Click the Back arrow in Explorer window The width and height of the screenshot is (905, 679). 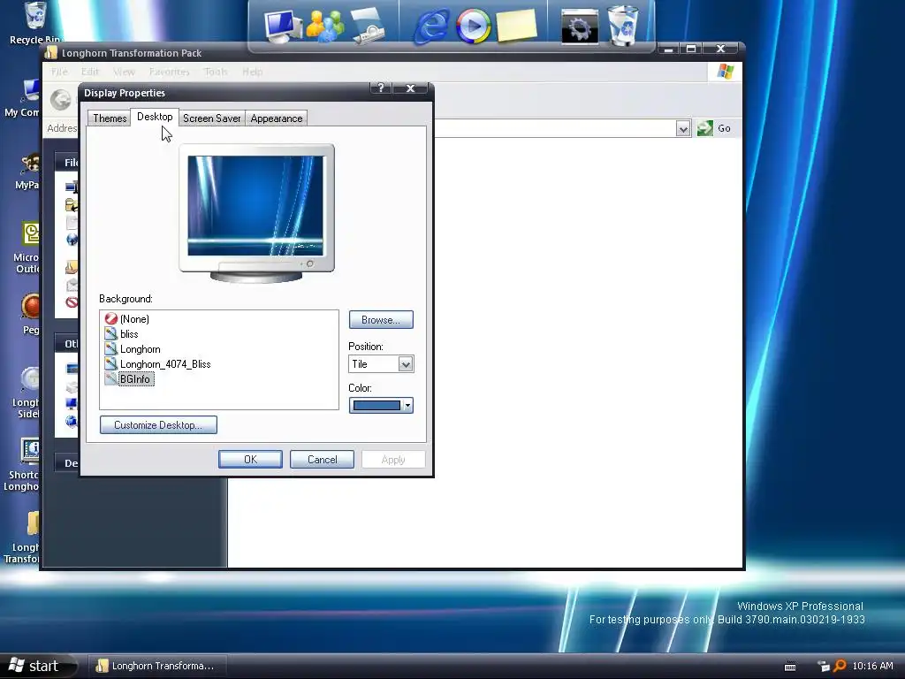61,100
